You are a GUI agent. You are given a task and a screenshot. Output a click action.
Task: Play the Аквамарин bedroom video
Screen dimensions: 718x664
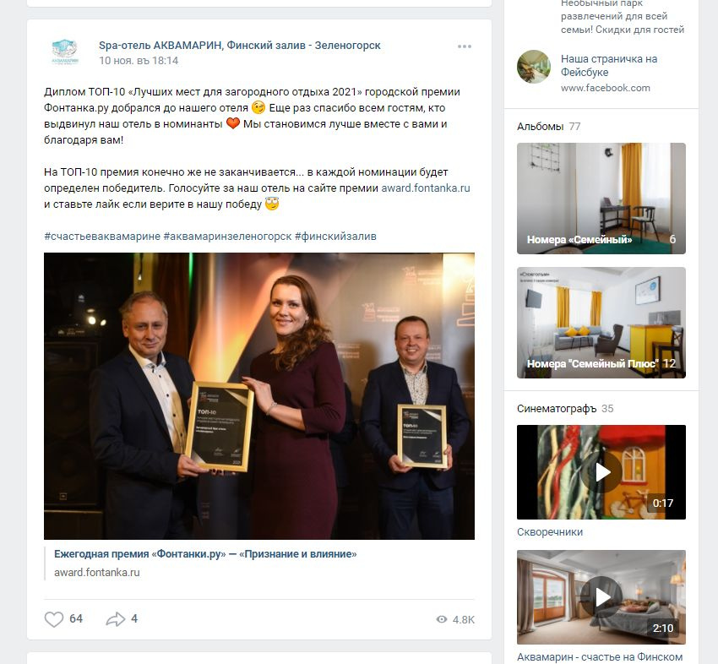[x=601, y=597]
